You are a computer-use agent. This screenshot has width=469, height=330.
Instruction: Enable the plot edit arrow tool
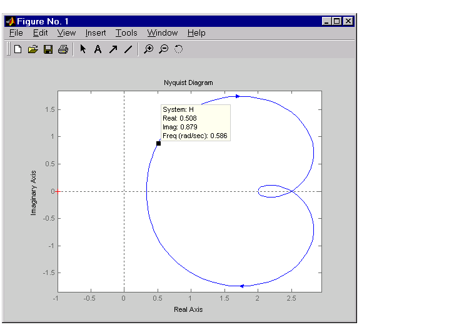coord(83,49)
